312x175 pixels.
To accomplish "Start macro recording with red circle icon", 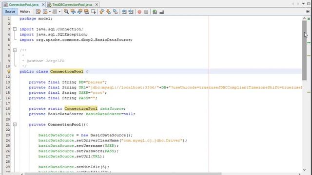I will coord(139,12).
